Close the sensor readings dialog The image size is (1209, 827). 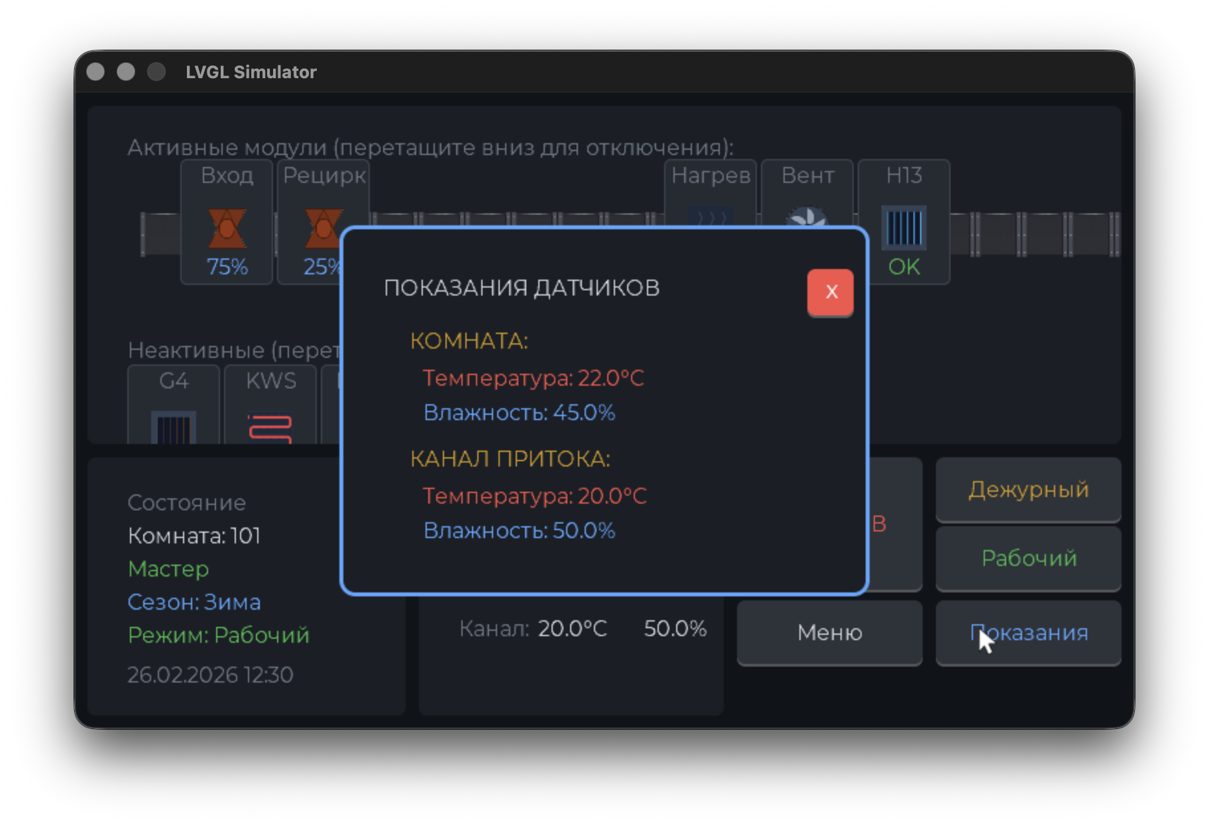[831, 292]
